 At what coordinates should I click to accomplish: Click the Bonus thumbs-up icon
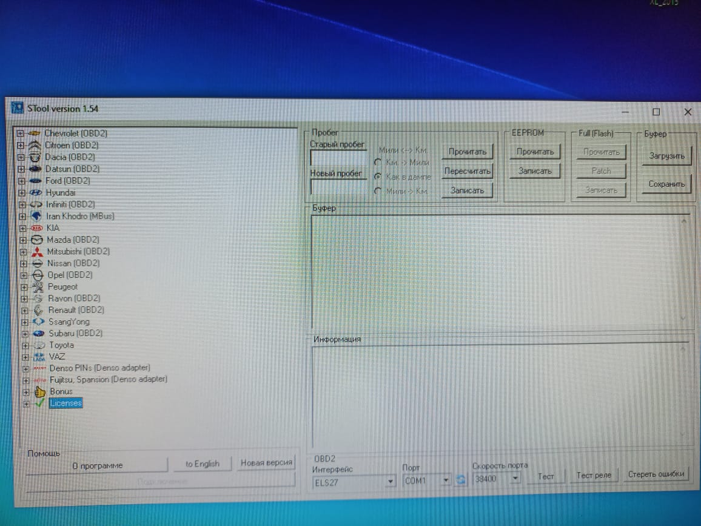click(x=40, y=392)
